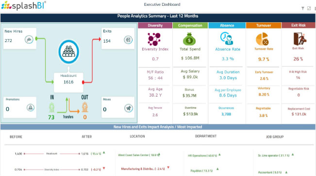Click Bonus value $ 35.7M
The image size is (316, 176).
click(189, 96)
